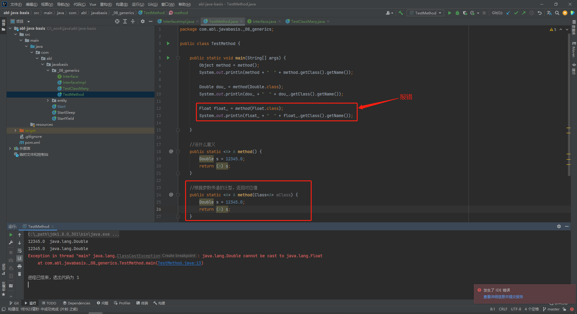Toggle the 运行 tool window button

[30, 303]
